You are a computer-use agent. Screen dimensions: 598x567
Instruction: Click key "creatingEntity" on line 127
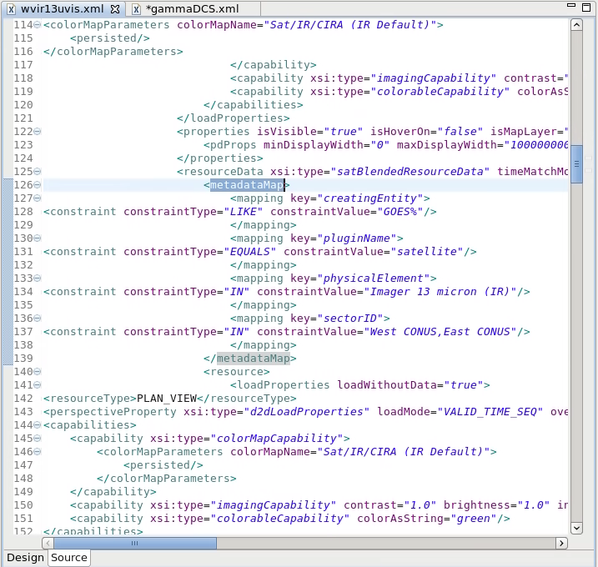click(370, 198)
